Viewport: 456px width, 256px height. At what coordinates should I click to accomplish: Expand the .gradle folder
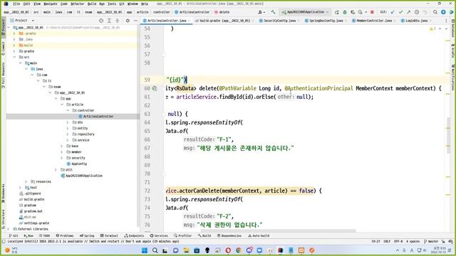coord(14,33)
